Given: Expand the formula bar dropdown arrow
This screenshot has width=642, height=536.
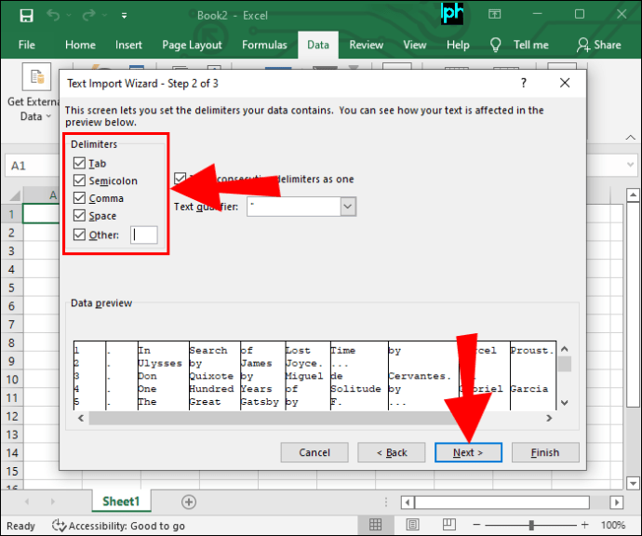Looking at the screenshot, I should pos(631,165).
